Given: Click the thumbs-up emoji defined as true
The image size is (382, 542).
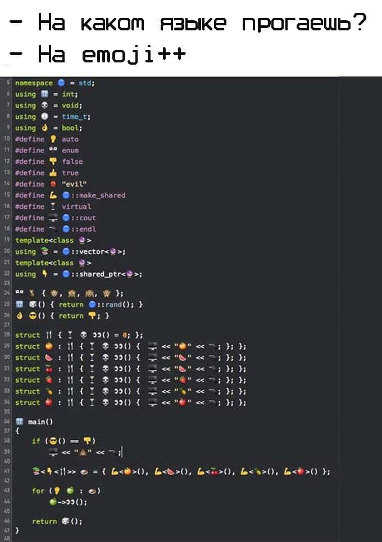Looking at the screenshot, I should [x=53, y=173].
